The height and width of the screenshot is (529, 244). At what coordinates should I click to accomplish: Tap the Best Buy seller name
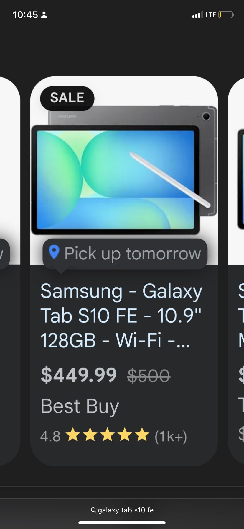(80, 406)
